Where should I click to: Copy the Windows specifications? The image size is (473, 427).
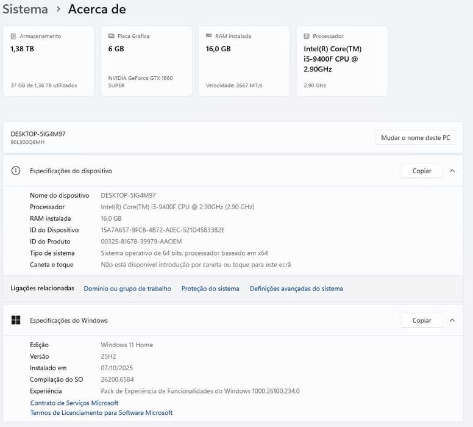tap(422, 320)
